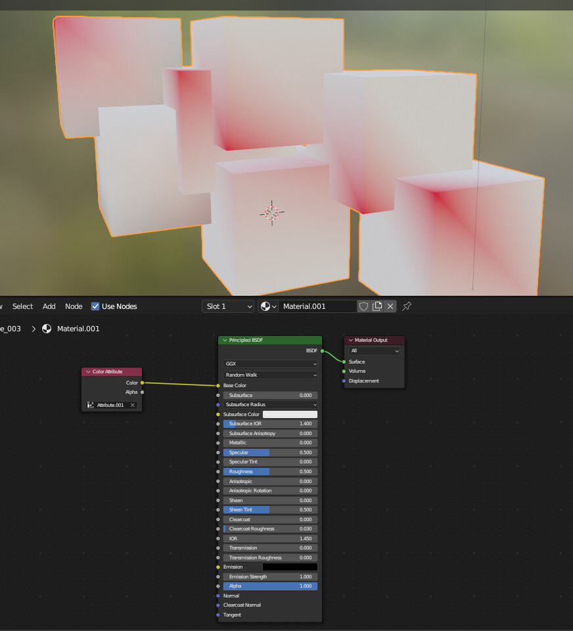This screenshot has width=573, height=631.
Task: Open the Node menu
Action: (74, 306)
